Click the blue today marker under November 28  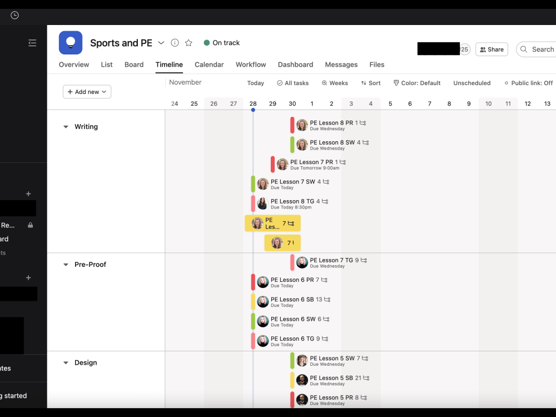point(253,110)
